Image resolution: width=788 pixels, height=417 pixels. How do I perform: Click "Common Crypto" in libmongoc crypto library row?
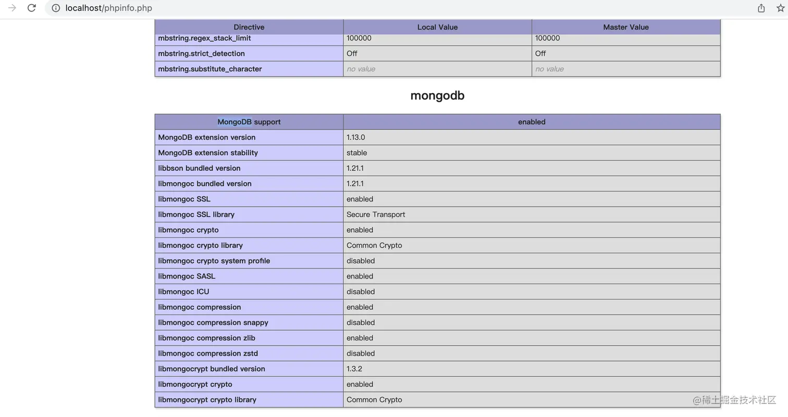[x=374, y=245]
